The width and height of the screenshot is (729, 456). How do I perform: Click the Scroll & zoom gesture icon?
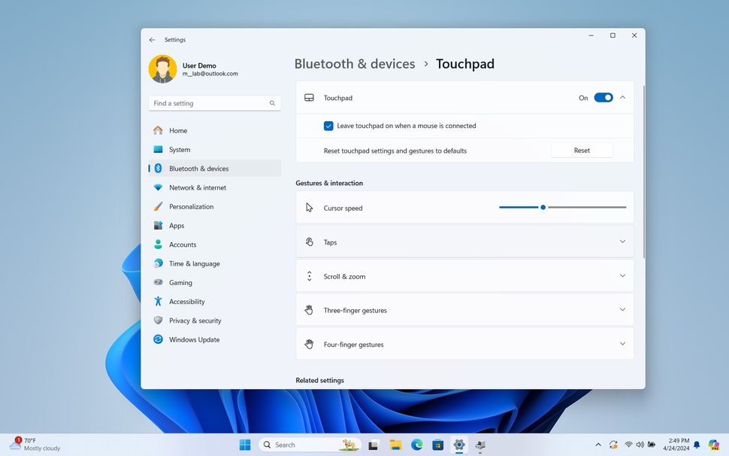309,275
